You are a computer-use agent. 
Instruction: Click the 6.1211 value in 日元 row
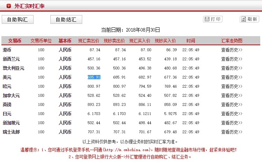[145, 114]
